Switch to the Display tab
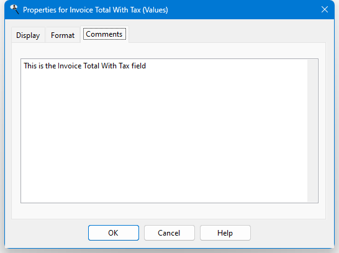This screenshot has width=339, height=253. (28, 35)
